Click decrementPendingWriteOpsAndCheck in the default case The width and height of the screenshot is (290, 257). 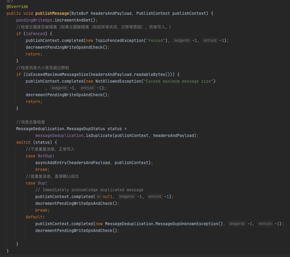(x=76, y=231)
